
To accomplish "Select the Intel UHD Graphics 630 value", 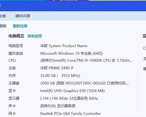I will coord(72,91).
